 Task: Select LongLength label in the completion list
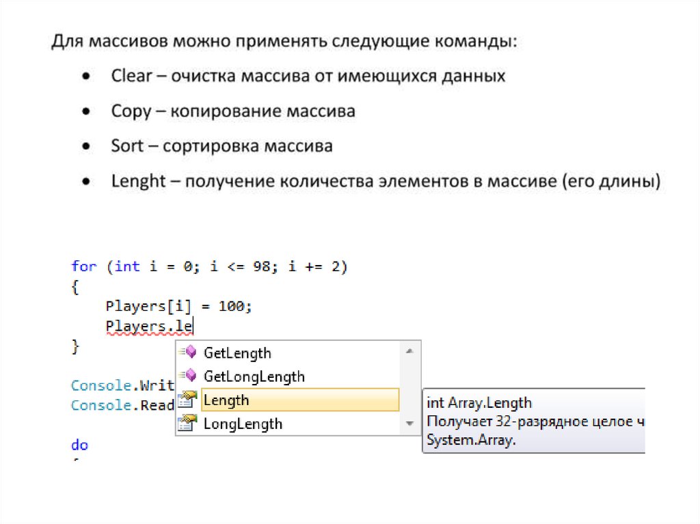(243, 424)
